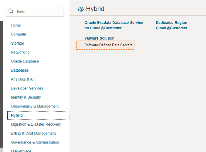The image size is (206, 152).
Task: Click the Hybrid cloud icon in header
Action: click(81, 9)
